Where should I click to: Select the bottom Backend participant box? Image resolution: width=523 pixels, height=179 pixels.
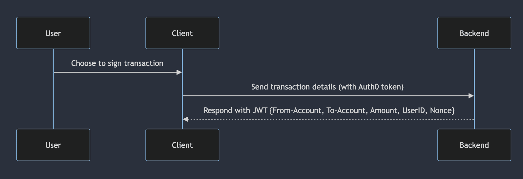[x=474, y=145]
